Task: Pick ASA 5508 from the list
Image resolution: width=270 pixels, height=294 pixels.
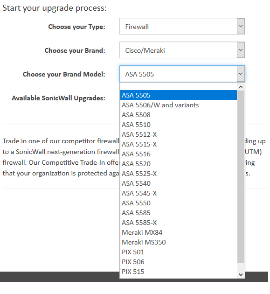Action: [179, 115]
